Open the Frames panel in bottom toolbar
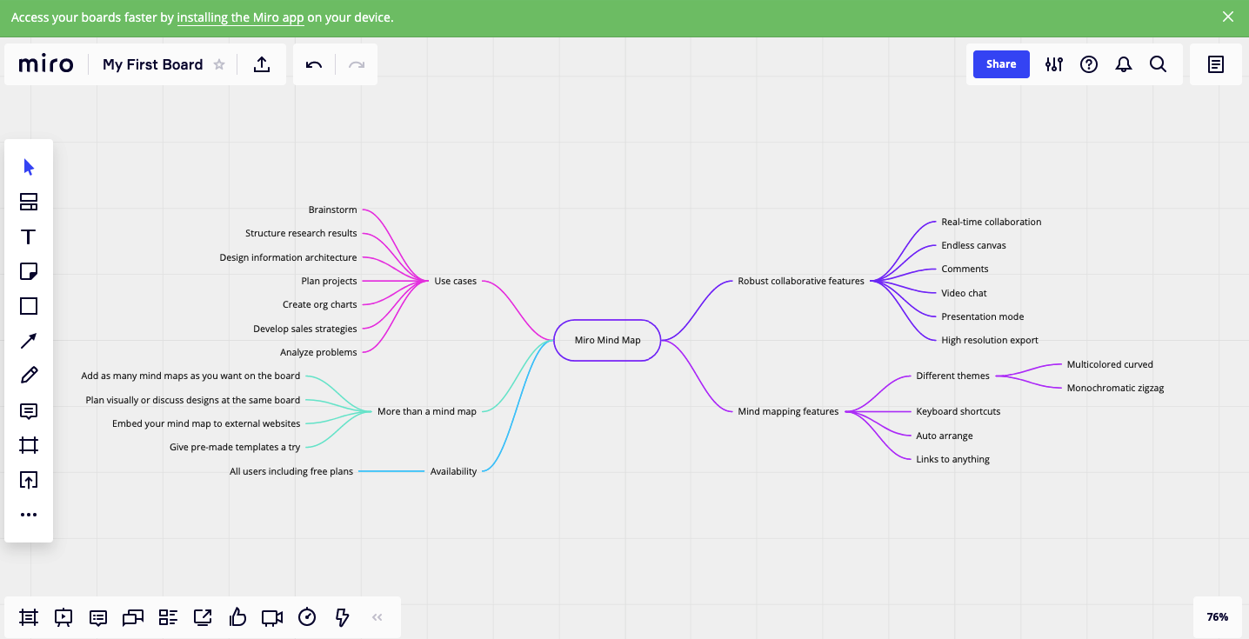This screenshot has width=1249, height=639. pos(29,617)
